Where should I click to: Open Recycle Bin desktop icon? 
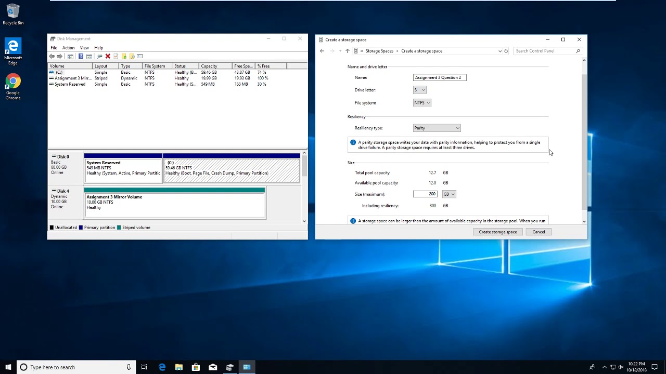click(x=13, y=15)
